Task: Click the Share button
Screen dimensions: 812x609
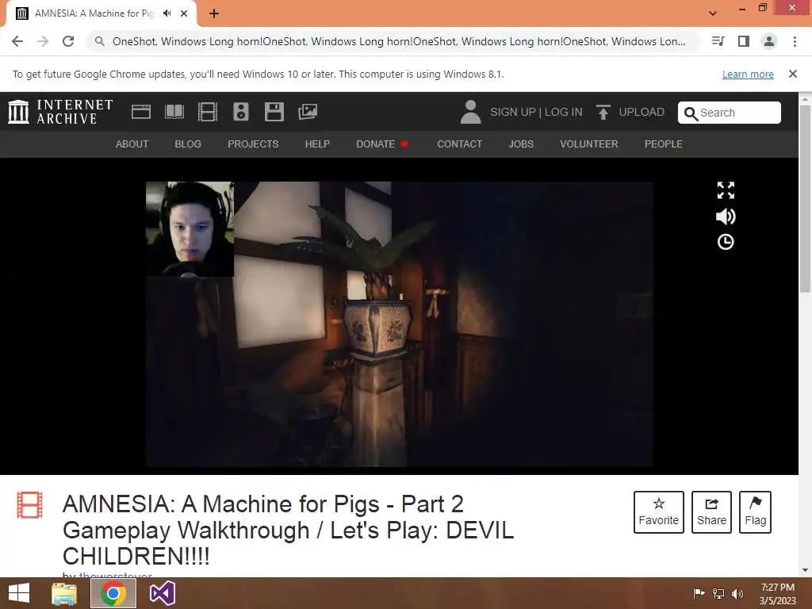Action: (x=711, y=512)
